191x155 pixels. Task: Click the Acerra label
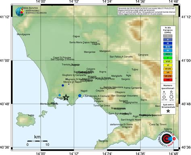(x=103, y=72)
